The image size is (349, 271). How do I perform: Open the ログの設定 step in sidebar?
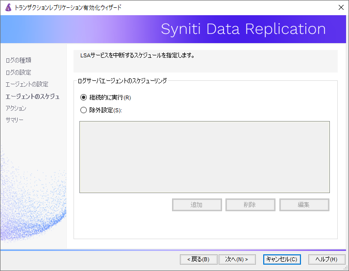pos(19,73)
